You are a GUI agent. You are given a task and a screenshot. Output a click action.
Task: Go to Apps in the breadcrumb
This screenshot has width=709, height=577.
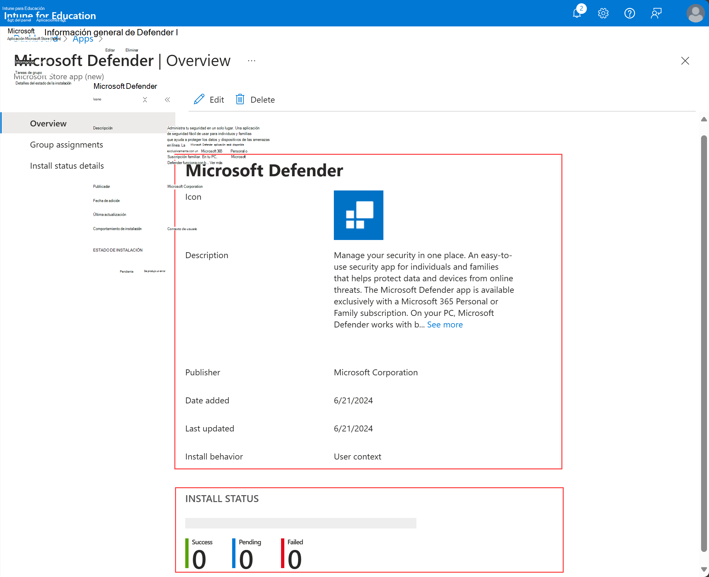pyautogui.click(x=83, y=39)
